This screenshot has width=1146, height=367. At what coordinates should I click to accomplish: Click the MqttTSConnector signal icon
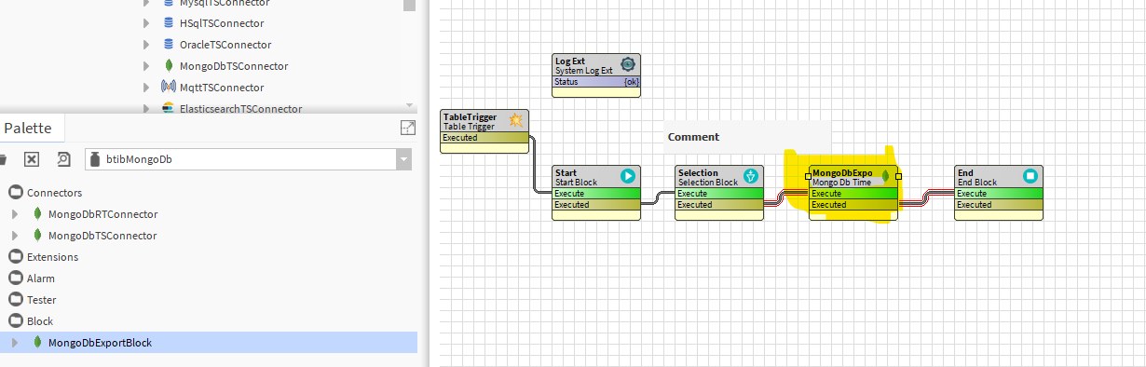(168, 88)
